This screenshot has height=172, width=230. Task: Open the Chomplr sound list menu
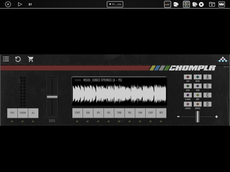pyautogui.click(x=6, y=59)
